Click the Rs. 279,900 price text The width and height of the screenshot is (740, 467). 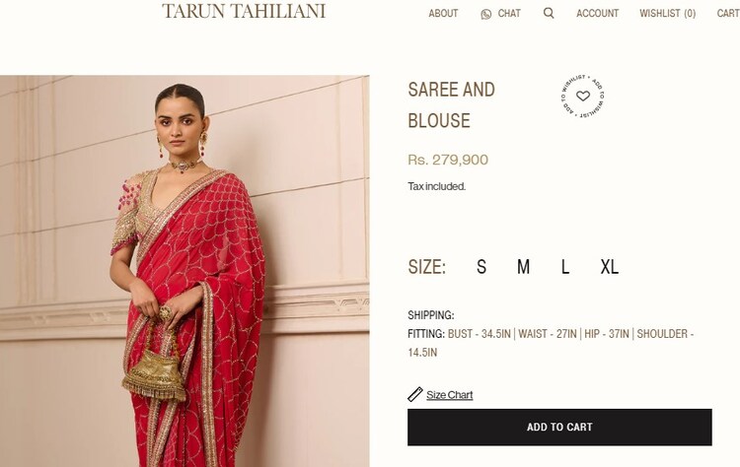448,160
